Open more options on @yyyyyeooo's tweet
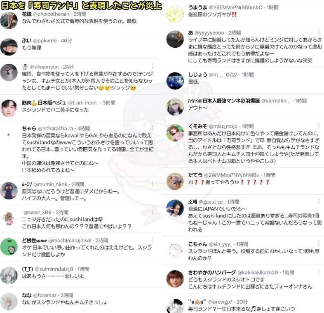The height and width of the screenshot is (313, 324). (x=319, y=32)
